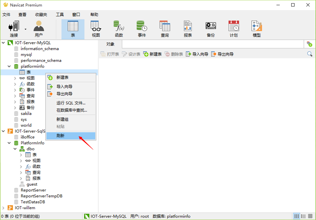Choose 新建表 from context menu
The height and width of the screenshot is (220, 316).
tap(71, 78)
